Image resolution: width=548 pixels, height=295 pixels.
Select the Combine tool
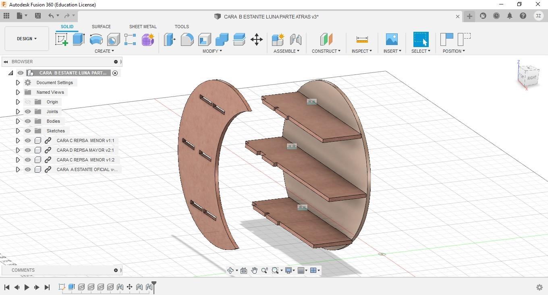coord(222,39)
